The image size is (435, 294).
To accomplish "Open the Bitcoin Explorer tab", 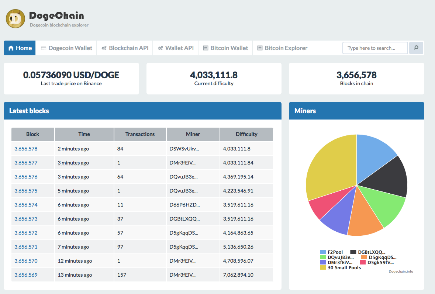I will 282,48.
